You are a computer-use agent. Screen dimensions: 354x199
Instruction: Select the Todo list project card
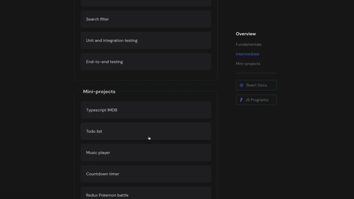tap(146, 131)
